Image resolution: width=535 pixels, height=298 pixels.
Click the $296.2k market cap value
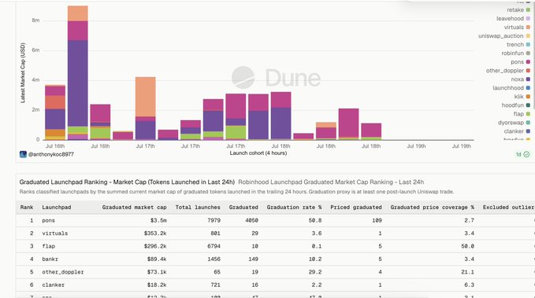[x=155, y=246]
